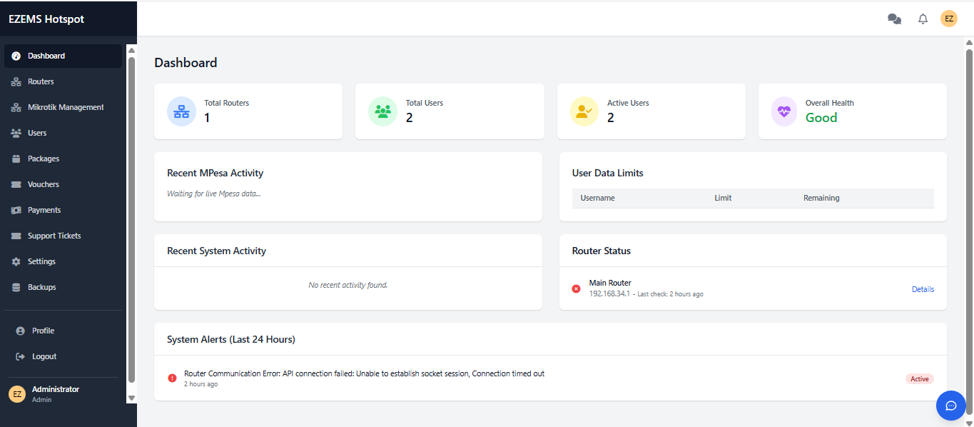Click the Active Users person icon

tap(584, 111)
